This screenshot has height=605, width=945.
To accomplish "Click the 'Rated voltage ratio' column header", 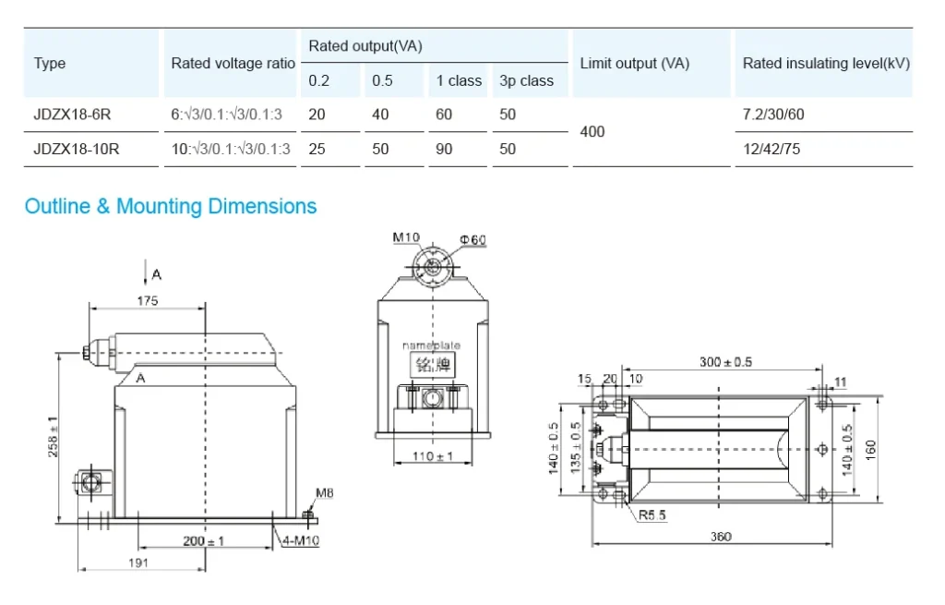I will click(x=233, y=64).
